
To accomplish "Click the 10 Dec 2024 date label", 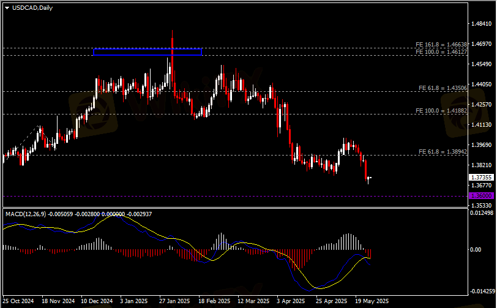I will coord(97,301).
